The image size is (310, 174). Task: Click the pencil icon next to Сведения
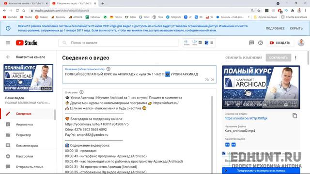click(x=8, y=114)
